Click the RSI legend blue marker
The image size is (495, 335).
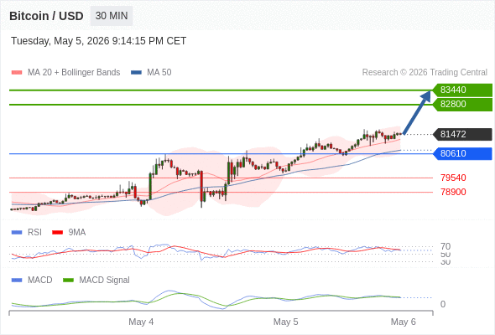[17, 233]
